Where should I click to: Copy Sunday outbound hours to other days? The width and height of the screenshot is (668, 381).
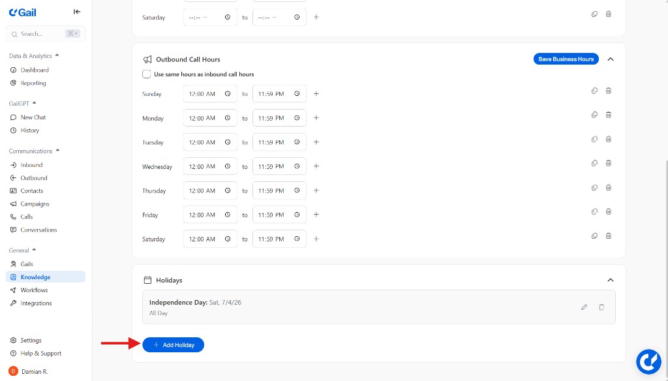[x=594, y=91]
